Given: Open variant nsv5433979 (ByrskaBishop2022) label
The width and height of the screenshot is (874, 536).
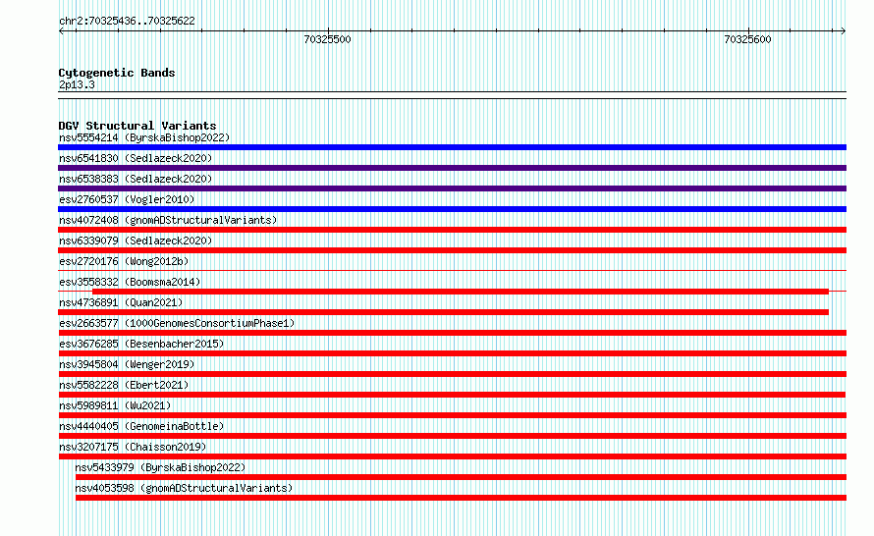Looking at the screenshot, I should coord(160,467).
